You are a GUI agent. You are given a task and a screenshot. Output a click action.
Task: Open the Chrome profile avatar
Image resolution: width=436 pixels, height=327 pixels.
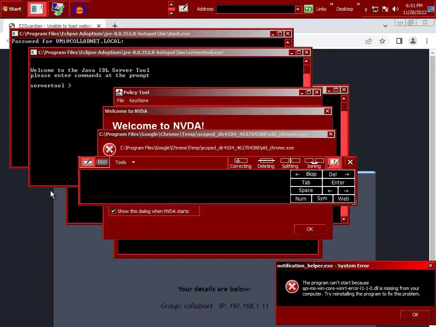[x=413, y=41]
